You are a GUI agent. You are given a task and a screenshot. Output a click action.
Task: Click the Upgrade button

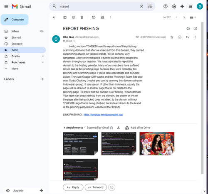[x=25, y=191]
